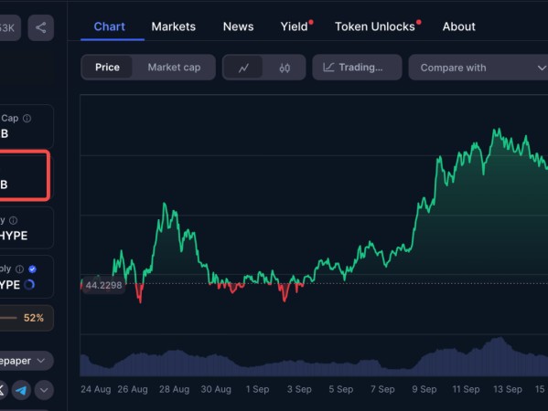Image resolution: width=548 pixels, height=411 pixels.
Task: Select the Market cap toggle
Action: (x=174, y=68)
